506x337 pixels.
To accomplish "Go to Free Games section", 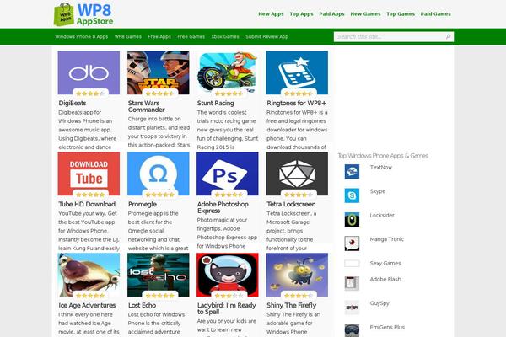I will (x=191, y=37).
